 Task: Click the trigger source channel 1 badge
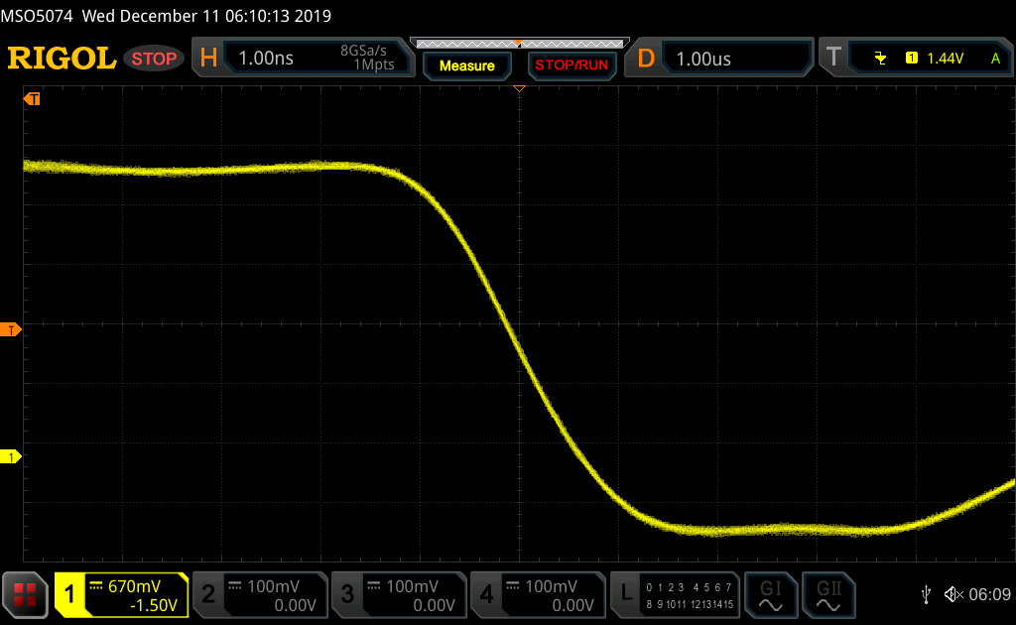(911, 59)
